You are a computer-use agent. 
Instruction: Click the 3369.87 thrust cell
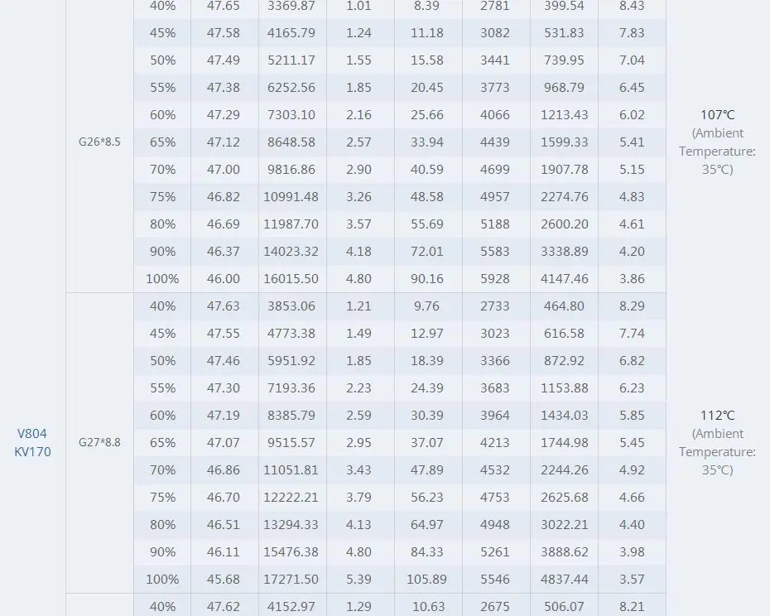click(291, 6)
